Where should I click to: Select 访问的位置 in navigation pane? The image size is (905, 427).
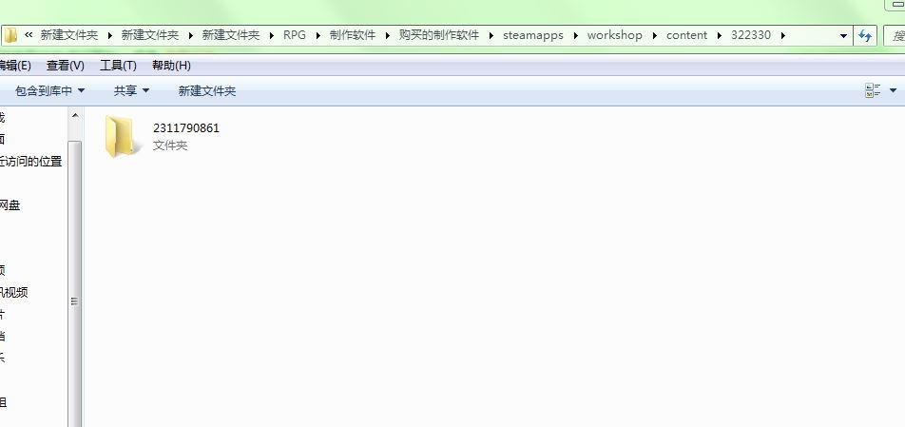[31, 162]
